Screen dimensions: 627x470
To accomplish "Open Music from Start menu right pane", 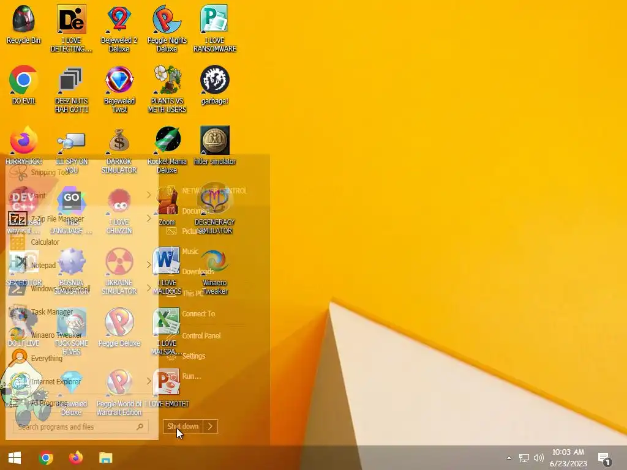I will pos(190,252).
